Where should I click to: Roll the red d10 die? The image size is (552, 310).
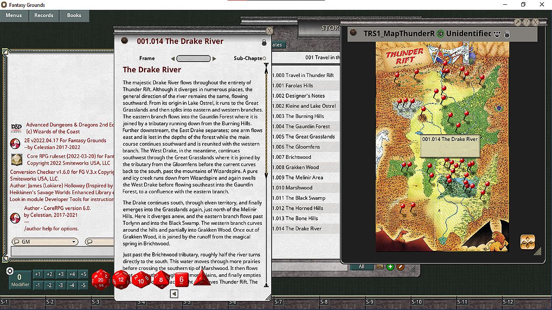click(x=141, y=279)
